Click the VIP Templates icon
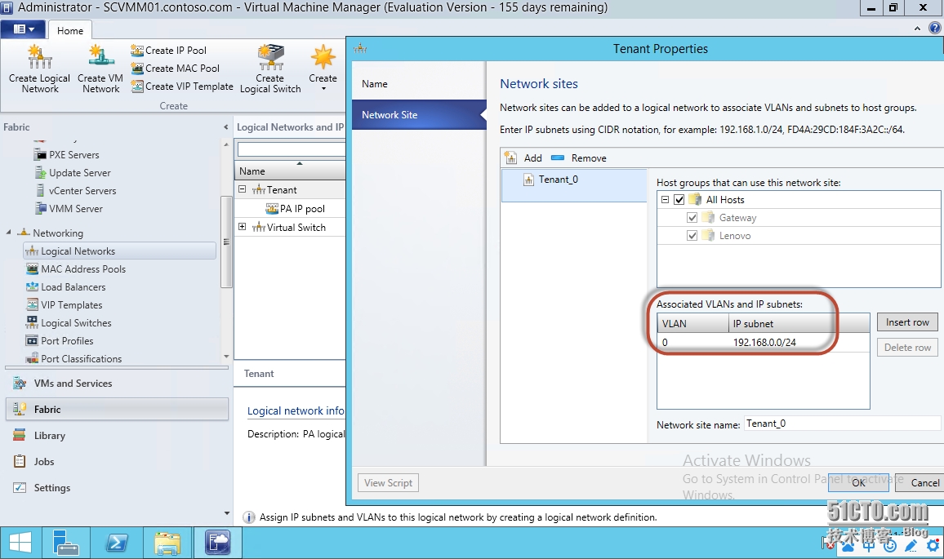 point(32,305)
